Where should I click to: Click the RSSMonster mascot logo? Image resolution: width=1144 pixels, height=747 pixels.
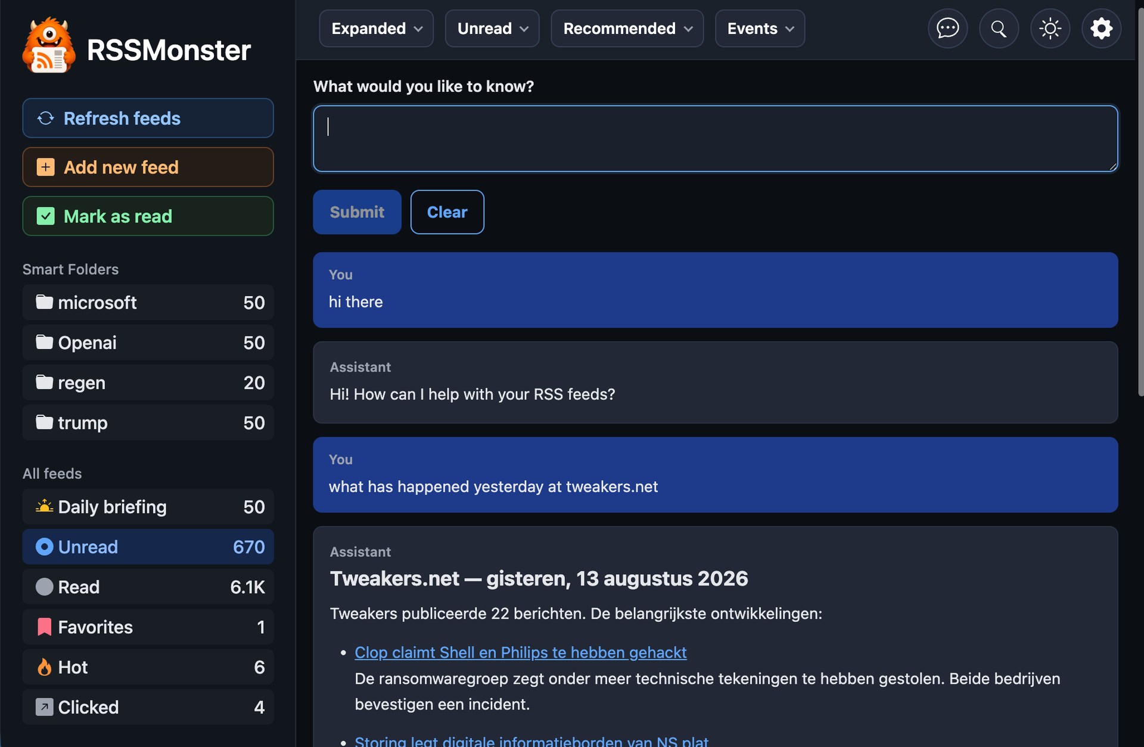click(x=49, y=46)
